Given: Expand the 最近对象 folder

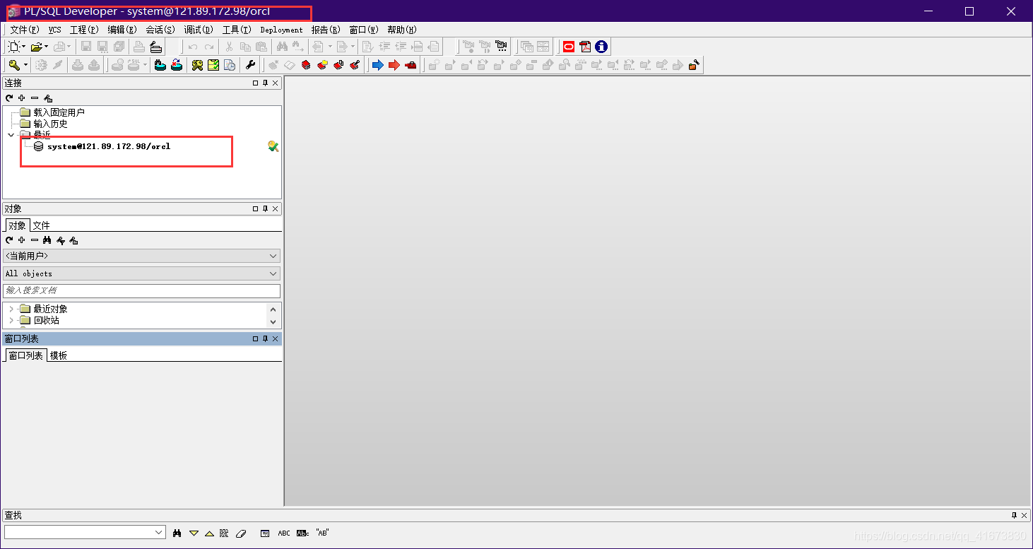Looking at the screenshot, I should tap(11, 309).
